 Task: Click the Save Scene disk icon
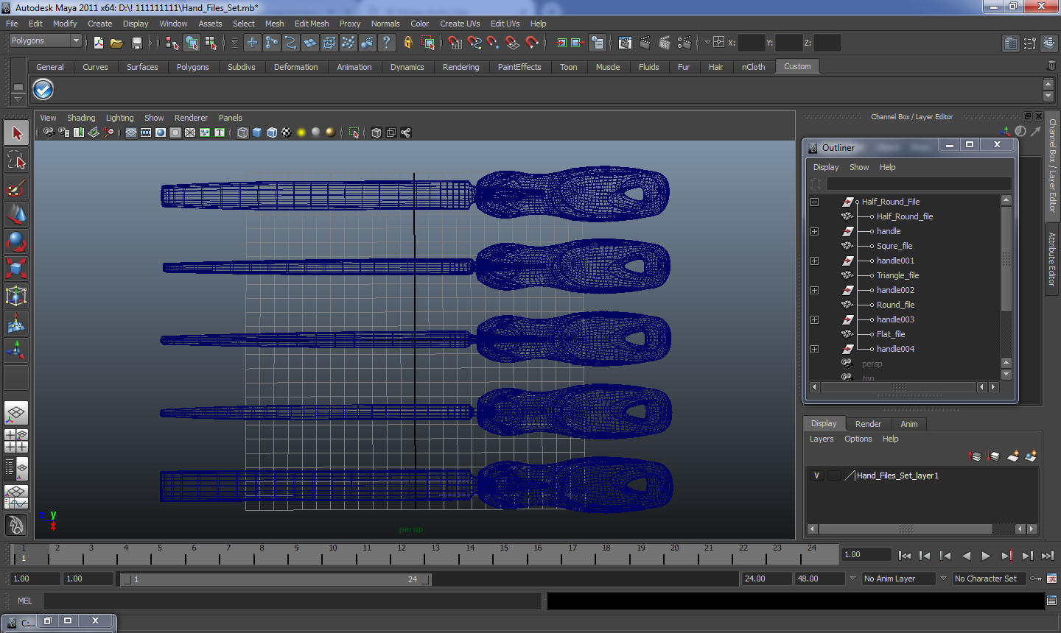click(x=136, y=43)
